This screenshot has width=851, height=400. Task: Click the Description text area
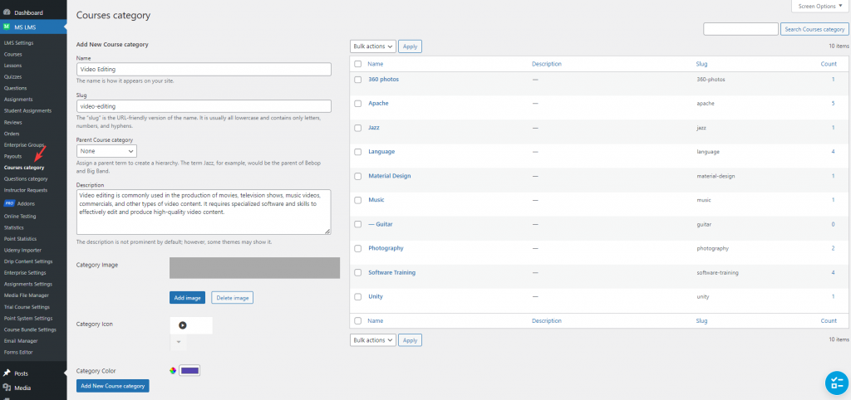click(204, 212)
